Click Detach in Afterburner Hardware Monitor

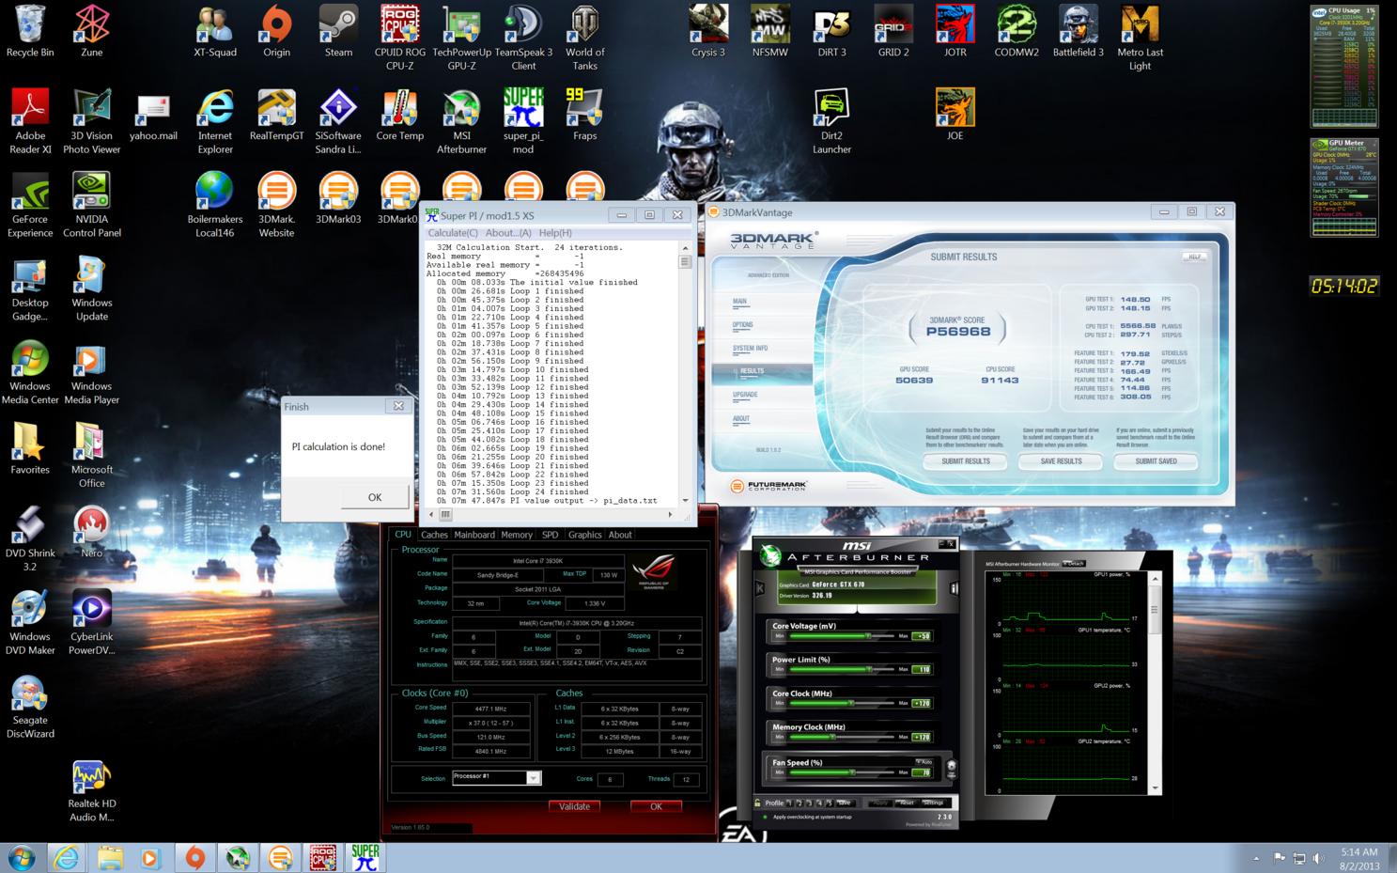[x=1073, y=564]
